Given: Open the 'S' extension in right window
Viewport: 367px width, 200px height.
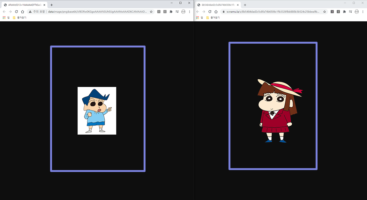Looking at the screenshot, I should coord(338,12).
